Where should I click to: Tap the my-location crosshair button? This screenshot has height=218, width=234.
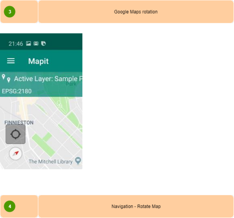(x=15, y=134)
